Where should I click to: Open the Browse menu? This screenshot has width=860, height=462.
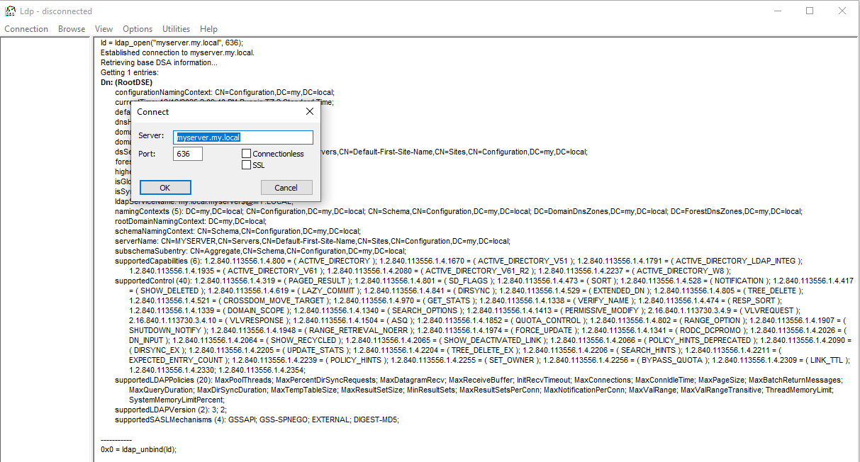(72, 29)
